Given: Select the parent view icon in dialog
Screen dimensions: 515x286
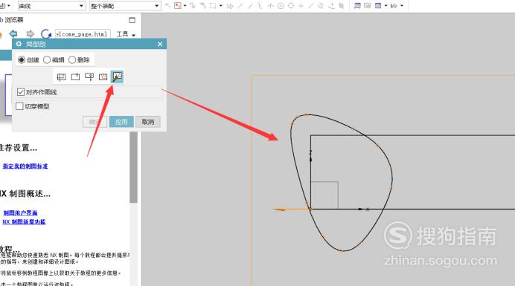Looking at the screenshot, I should (x=62, y=77).
